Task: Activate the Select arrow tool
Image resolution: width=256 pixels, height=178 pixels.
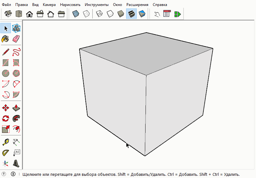Action: [6, 28]
